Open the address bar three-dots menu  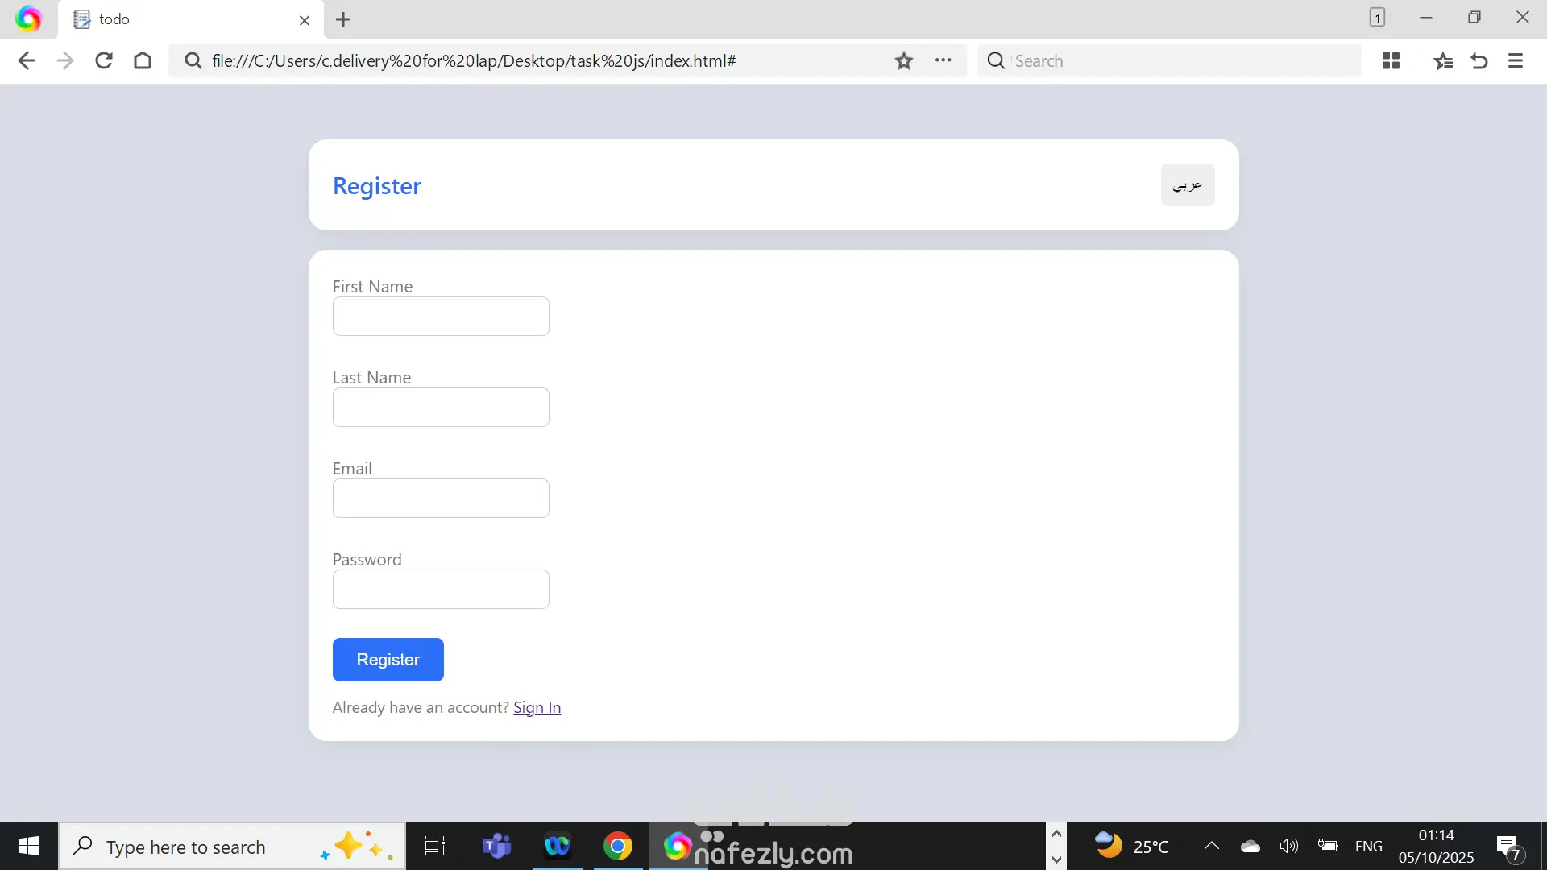(944, 60)
